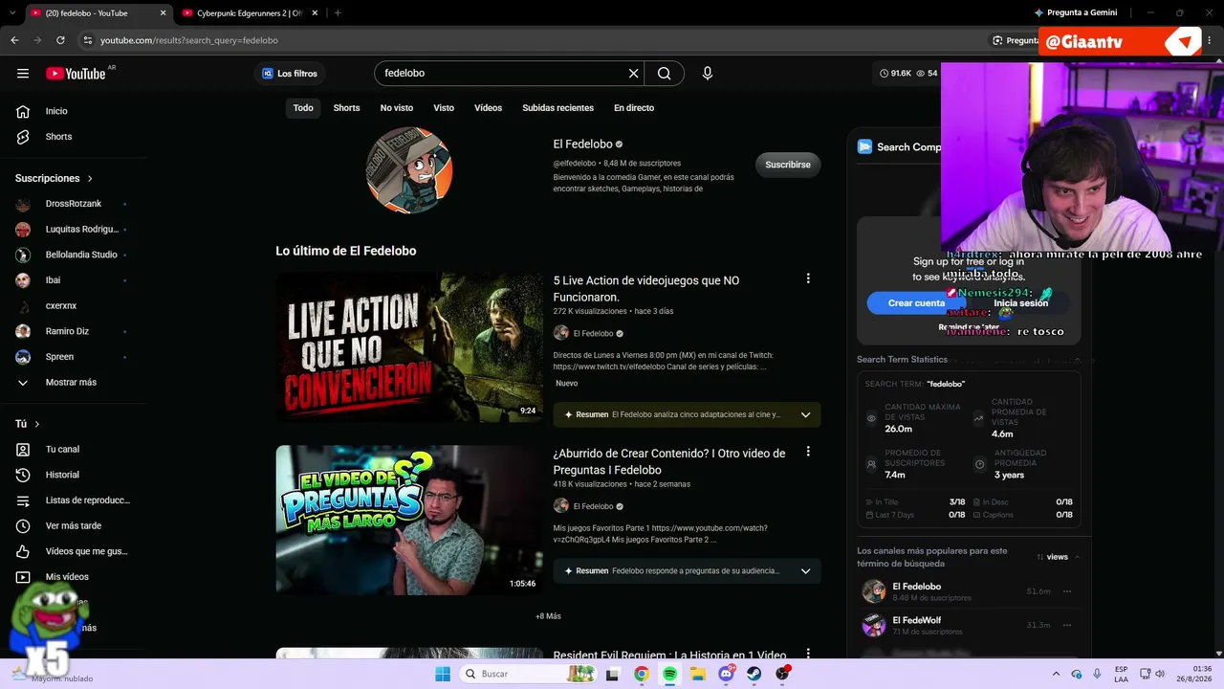Start voice search with the microphone
The image size is (1224, 689).
pyautogui.click(x=708, y=74)
